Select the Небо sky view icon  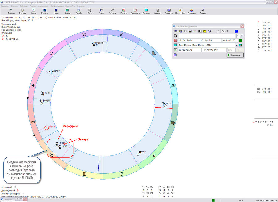tap(56, 11)
